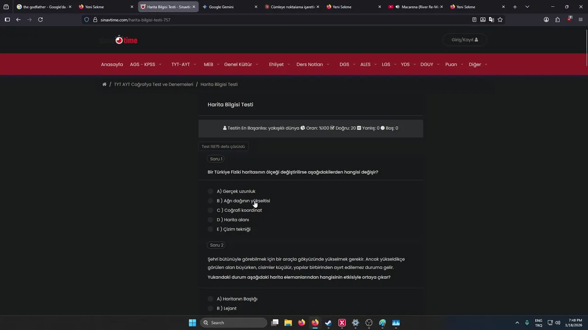This screenshot has height=330, width=588.
Task: Click the translate page icon in address bar
Action: pos(492,20)
